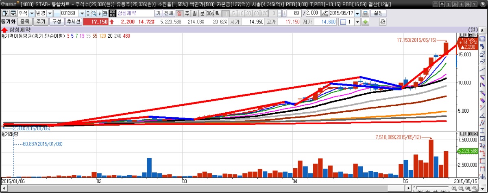Close the volume pane with X button
488x193 pixels.
[475, 134]
